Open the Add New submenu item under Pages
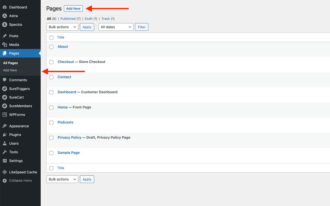This screenshot has height=206, width=330. point(10,70)
